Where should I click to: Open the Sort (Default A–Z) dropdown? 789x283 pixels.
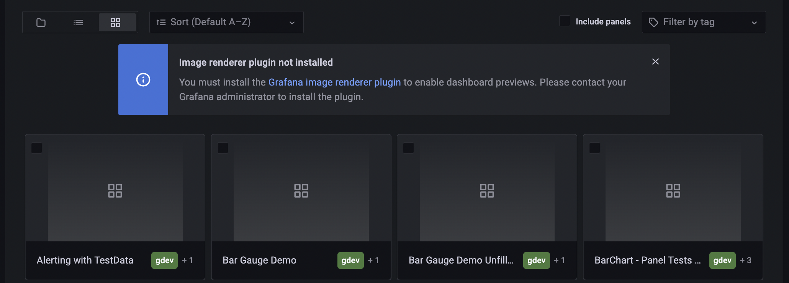pyautogui.click(x=226, y=22)
